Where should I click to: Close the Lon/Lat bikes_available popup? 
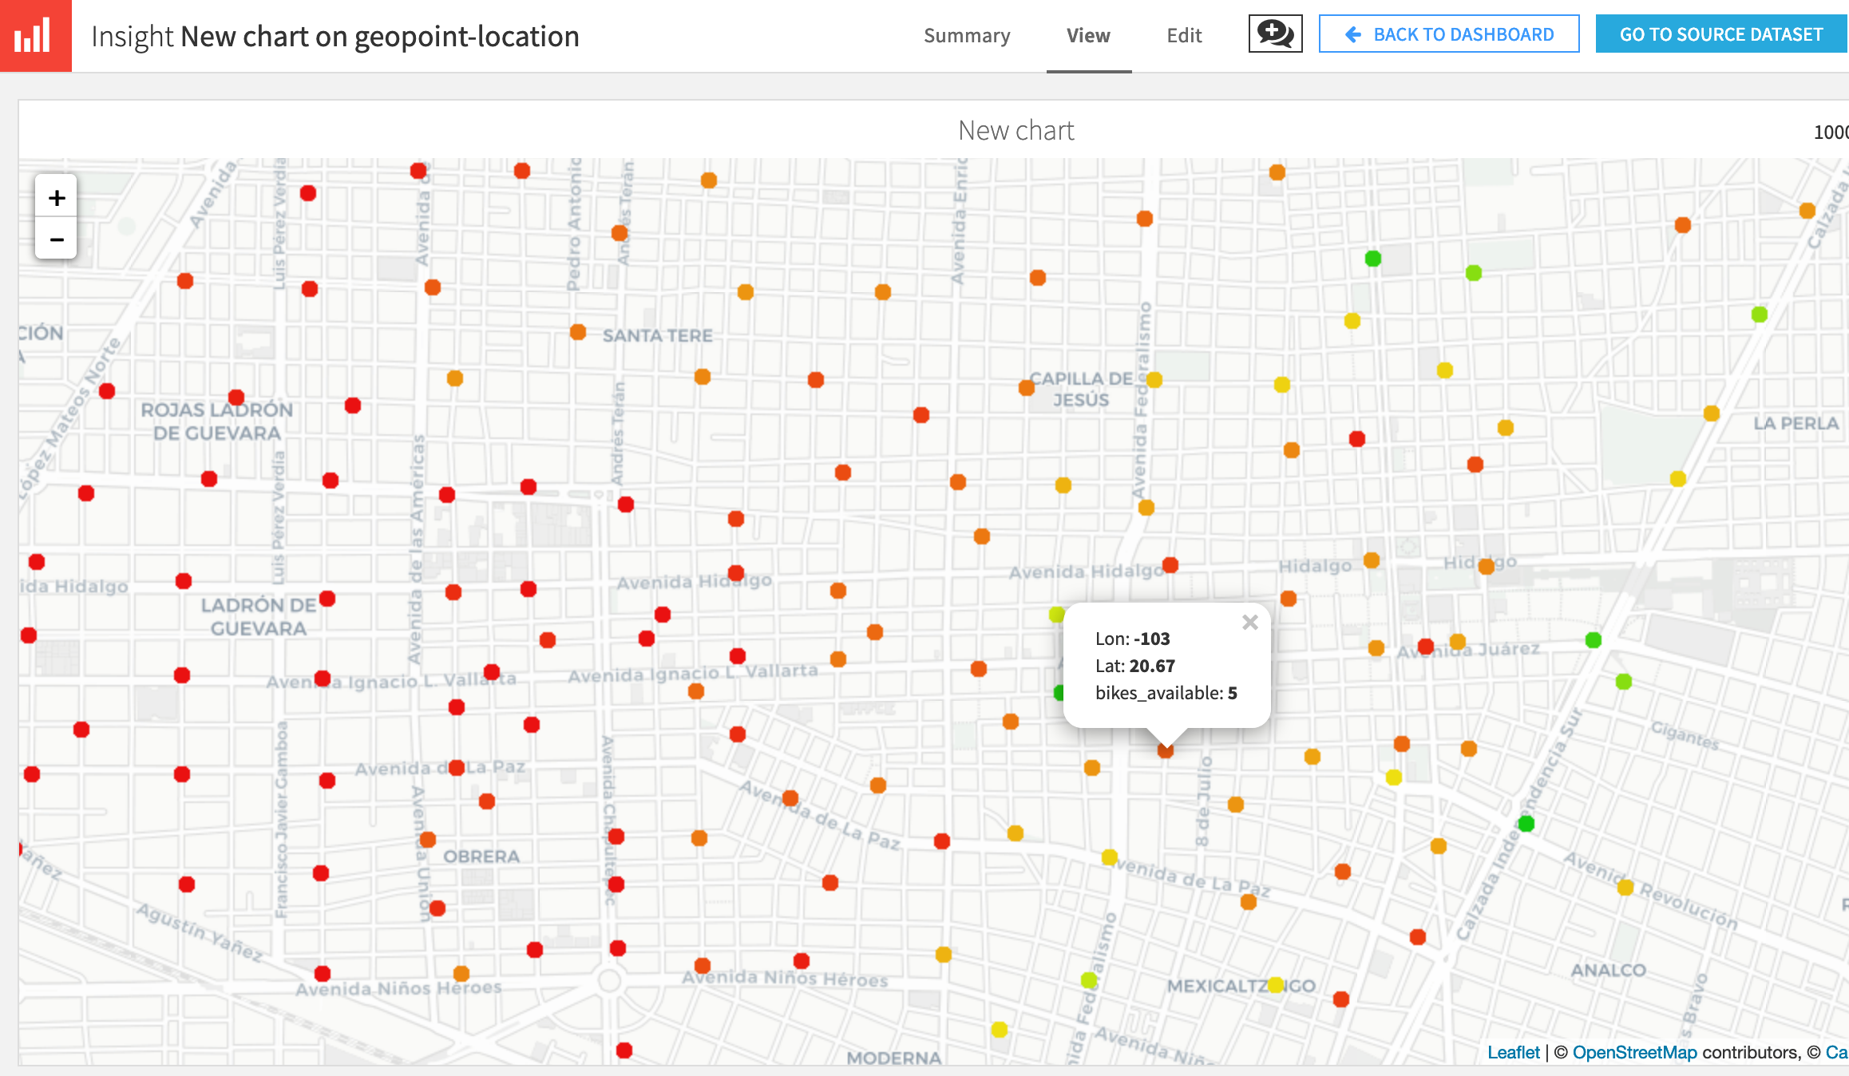coord(1251,623)
